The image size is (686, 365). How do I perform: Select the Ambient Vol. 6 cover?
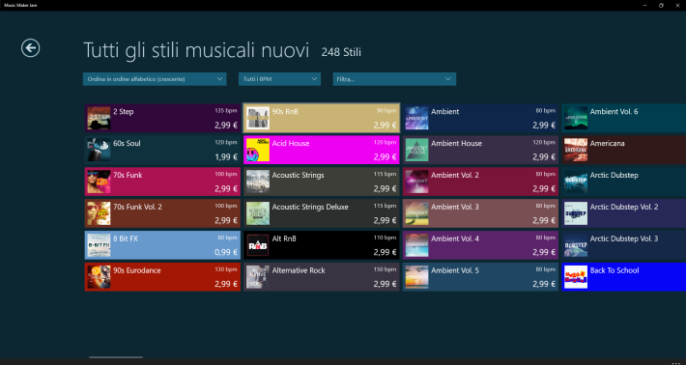coord(576,118)
